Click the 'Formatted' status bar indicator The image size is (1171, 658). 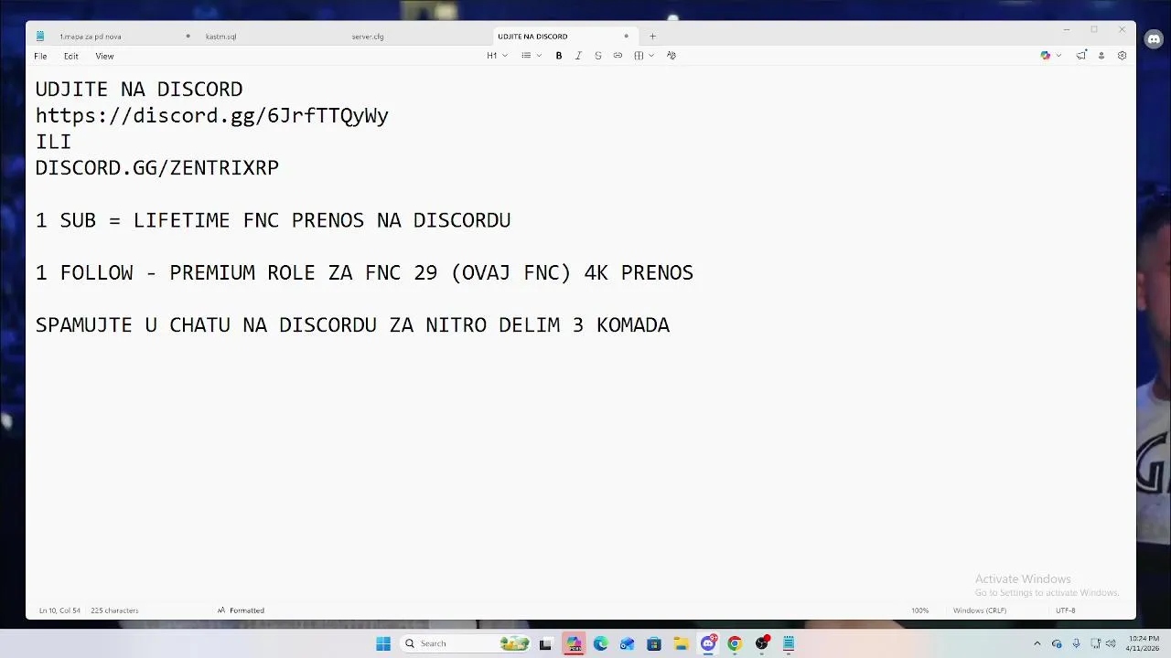(x=241, y=610)
